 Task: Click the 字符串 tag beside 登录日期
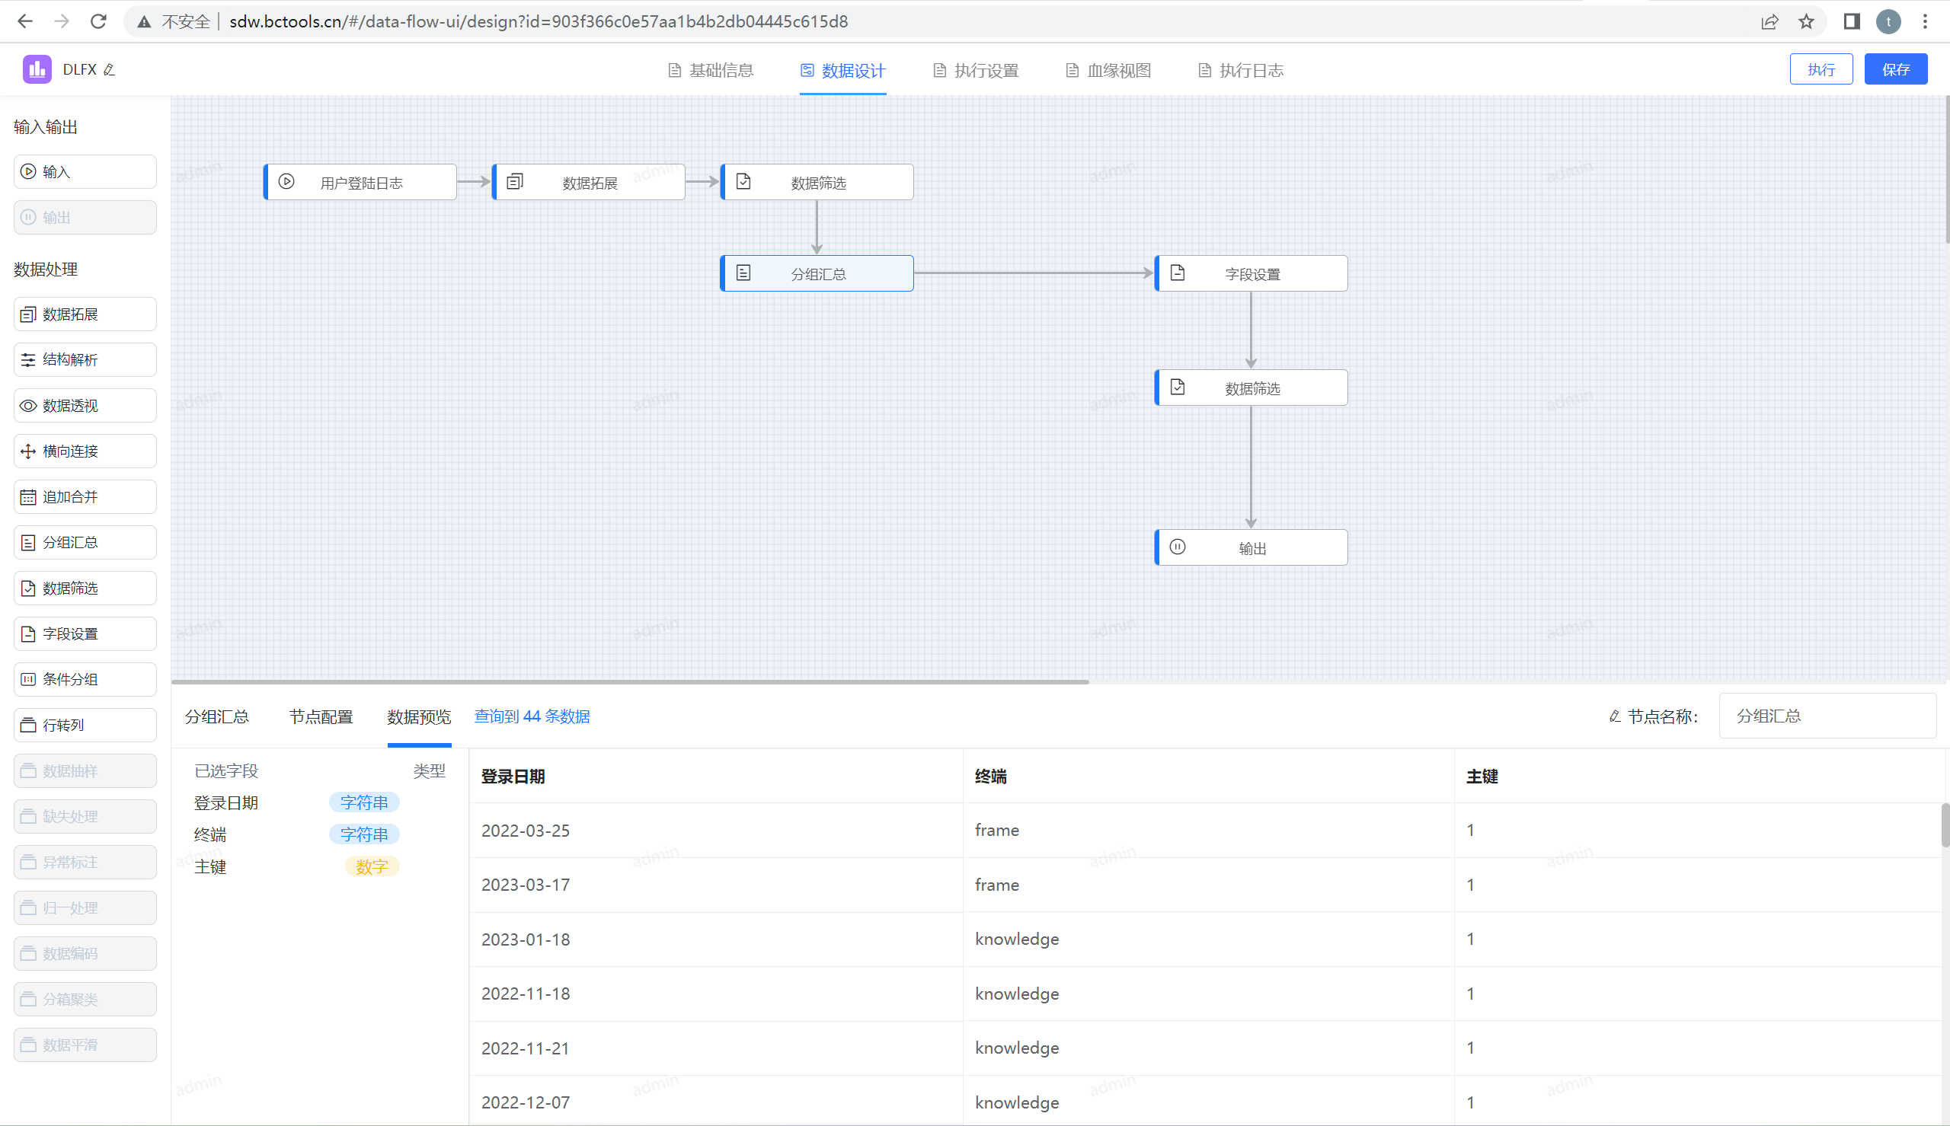364,802
